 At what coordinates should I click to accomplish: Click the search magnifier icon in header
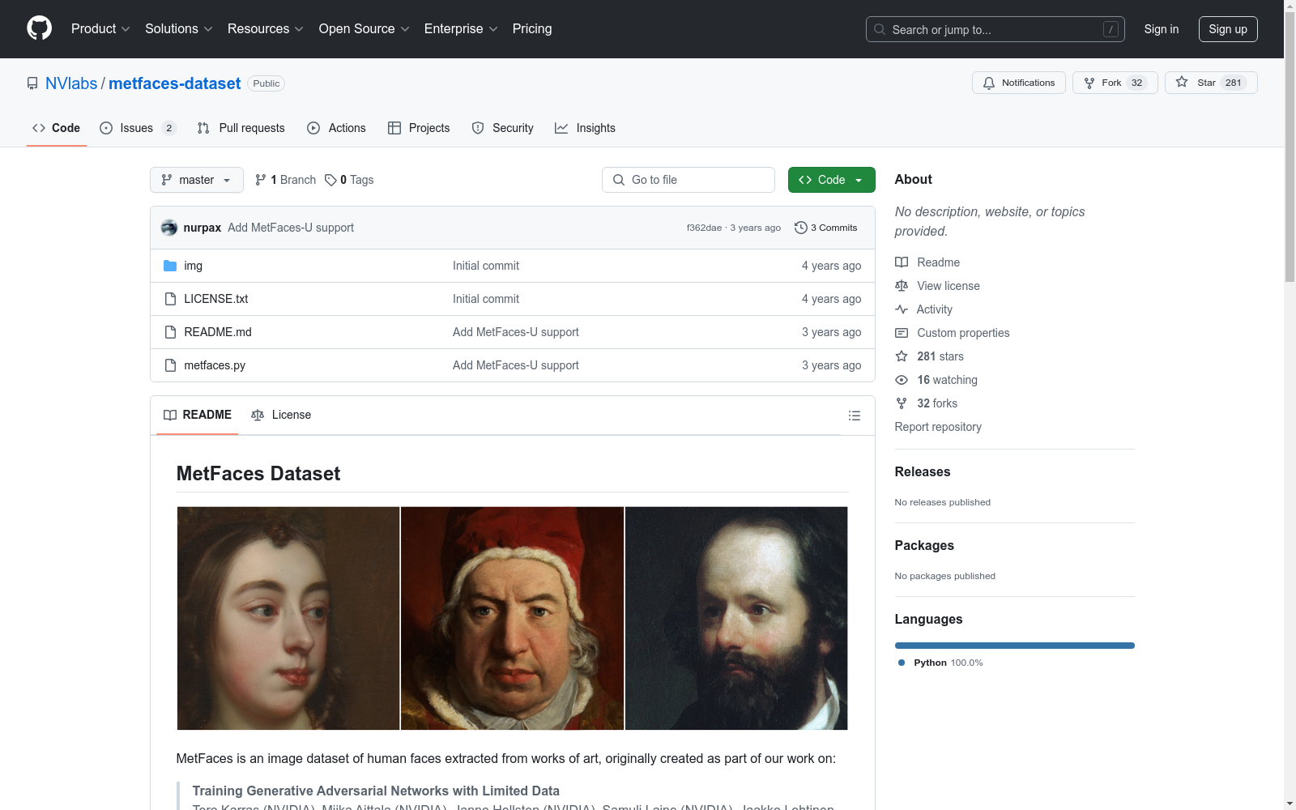coord(880,29)
